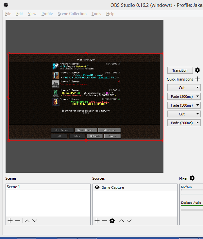203x239 pixels.
Task: Click Direct Connect button in preview
Action: (86, 130)
